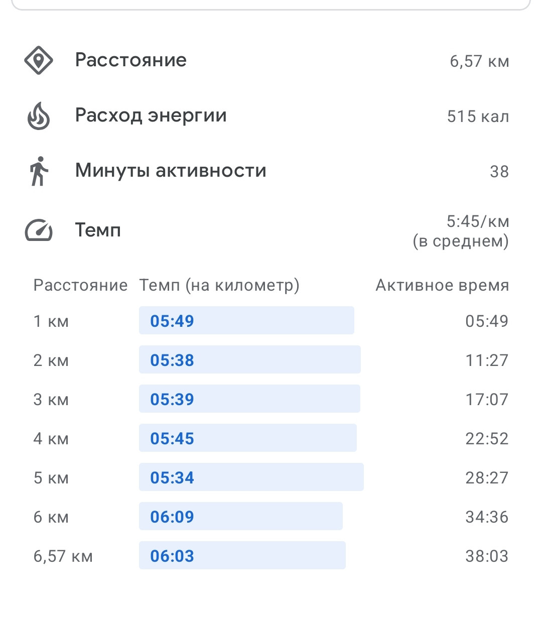Tap the energy flame icon
This screenshot has height=620, width=542.
[x=39, y=116]
